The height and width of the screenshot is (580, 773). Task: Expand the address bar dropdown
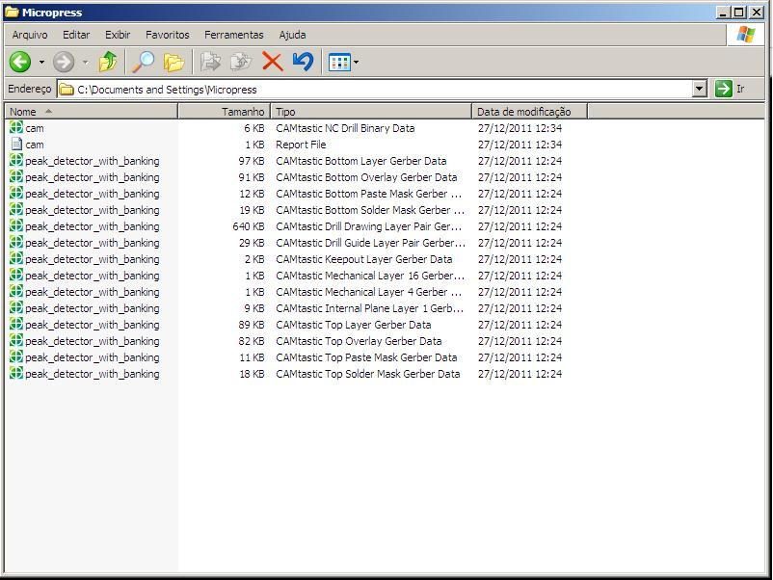pos(699,90)
